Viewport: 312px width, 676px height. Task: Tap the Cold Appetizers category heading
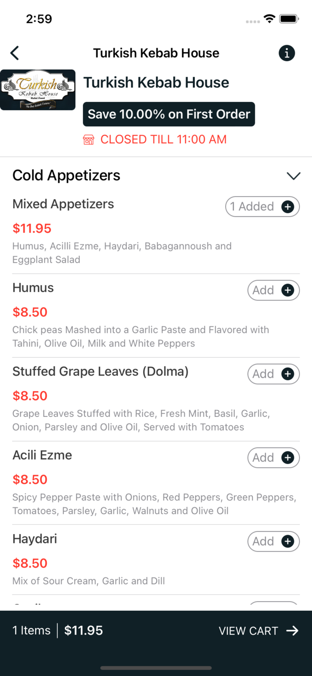tap(66, 175)
